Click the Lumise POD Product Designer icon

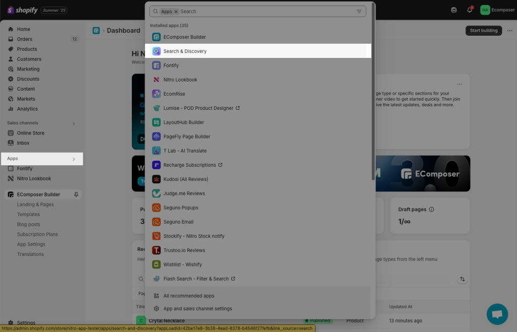(x=157, y=108)
